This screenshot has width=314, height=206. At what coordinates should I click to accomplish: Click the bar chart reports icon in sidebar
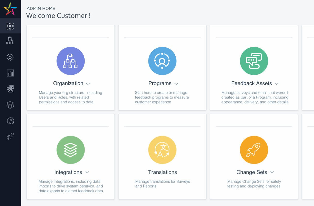(10, 73)
